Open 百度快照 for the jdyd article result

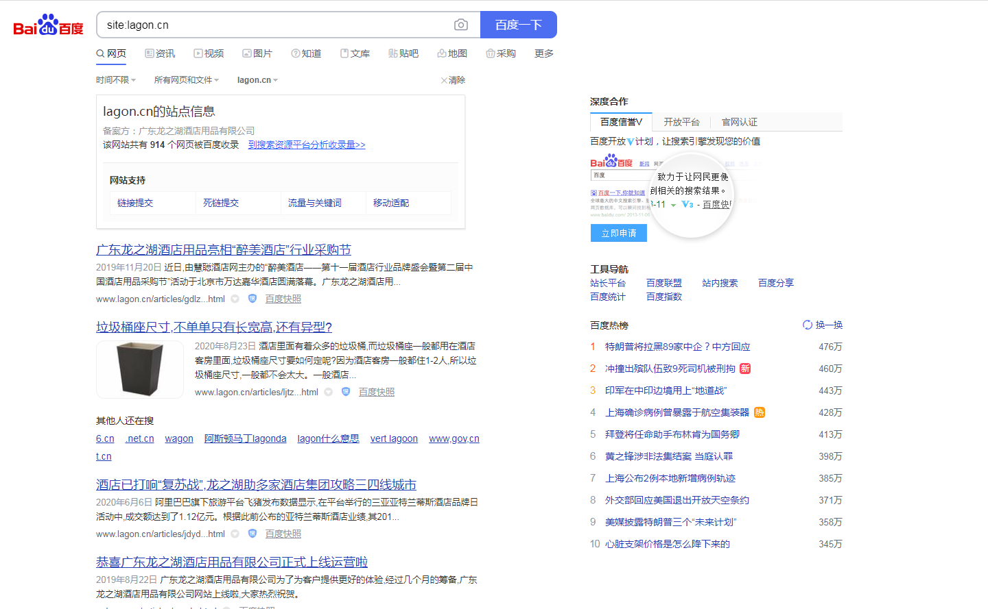(283, 534)
